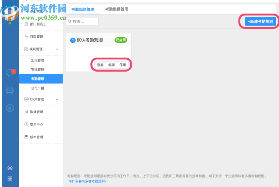Open the 为什么会有多套考勤规则? link

[x=87, y=181]
